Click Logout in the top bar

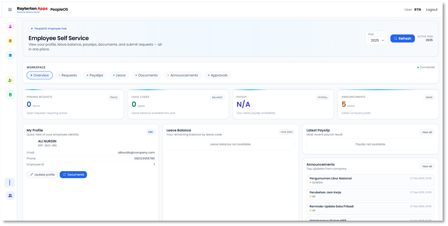click(x=431, y=10)
